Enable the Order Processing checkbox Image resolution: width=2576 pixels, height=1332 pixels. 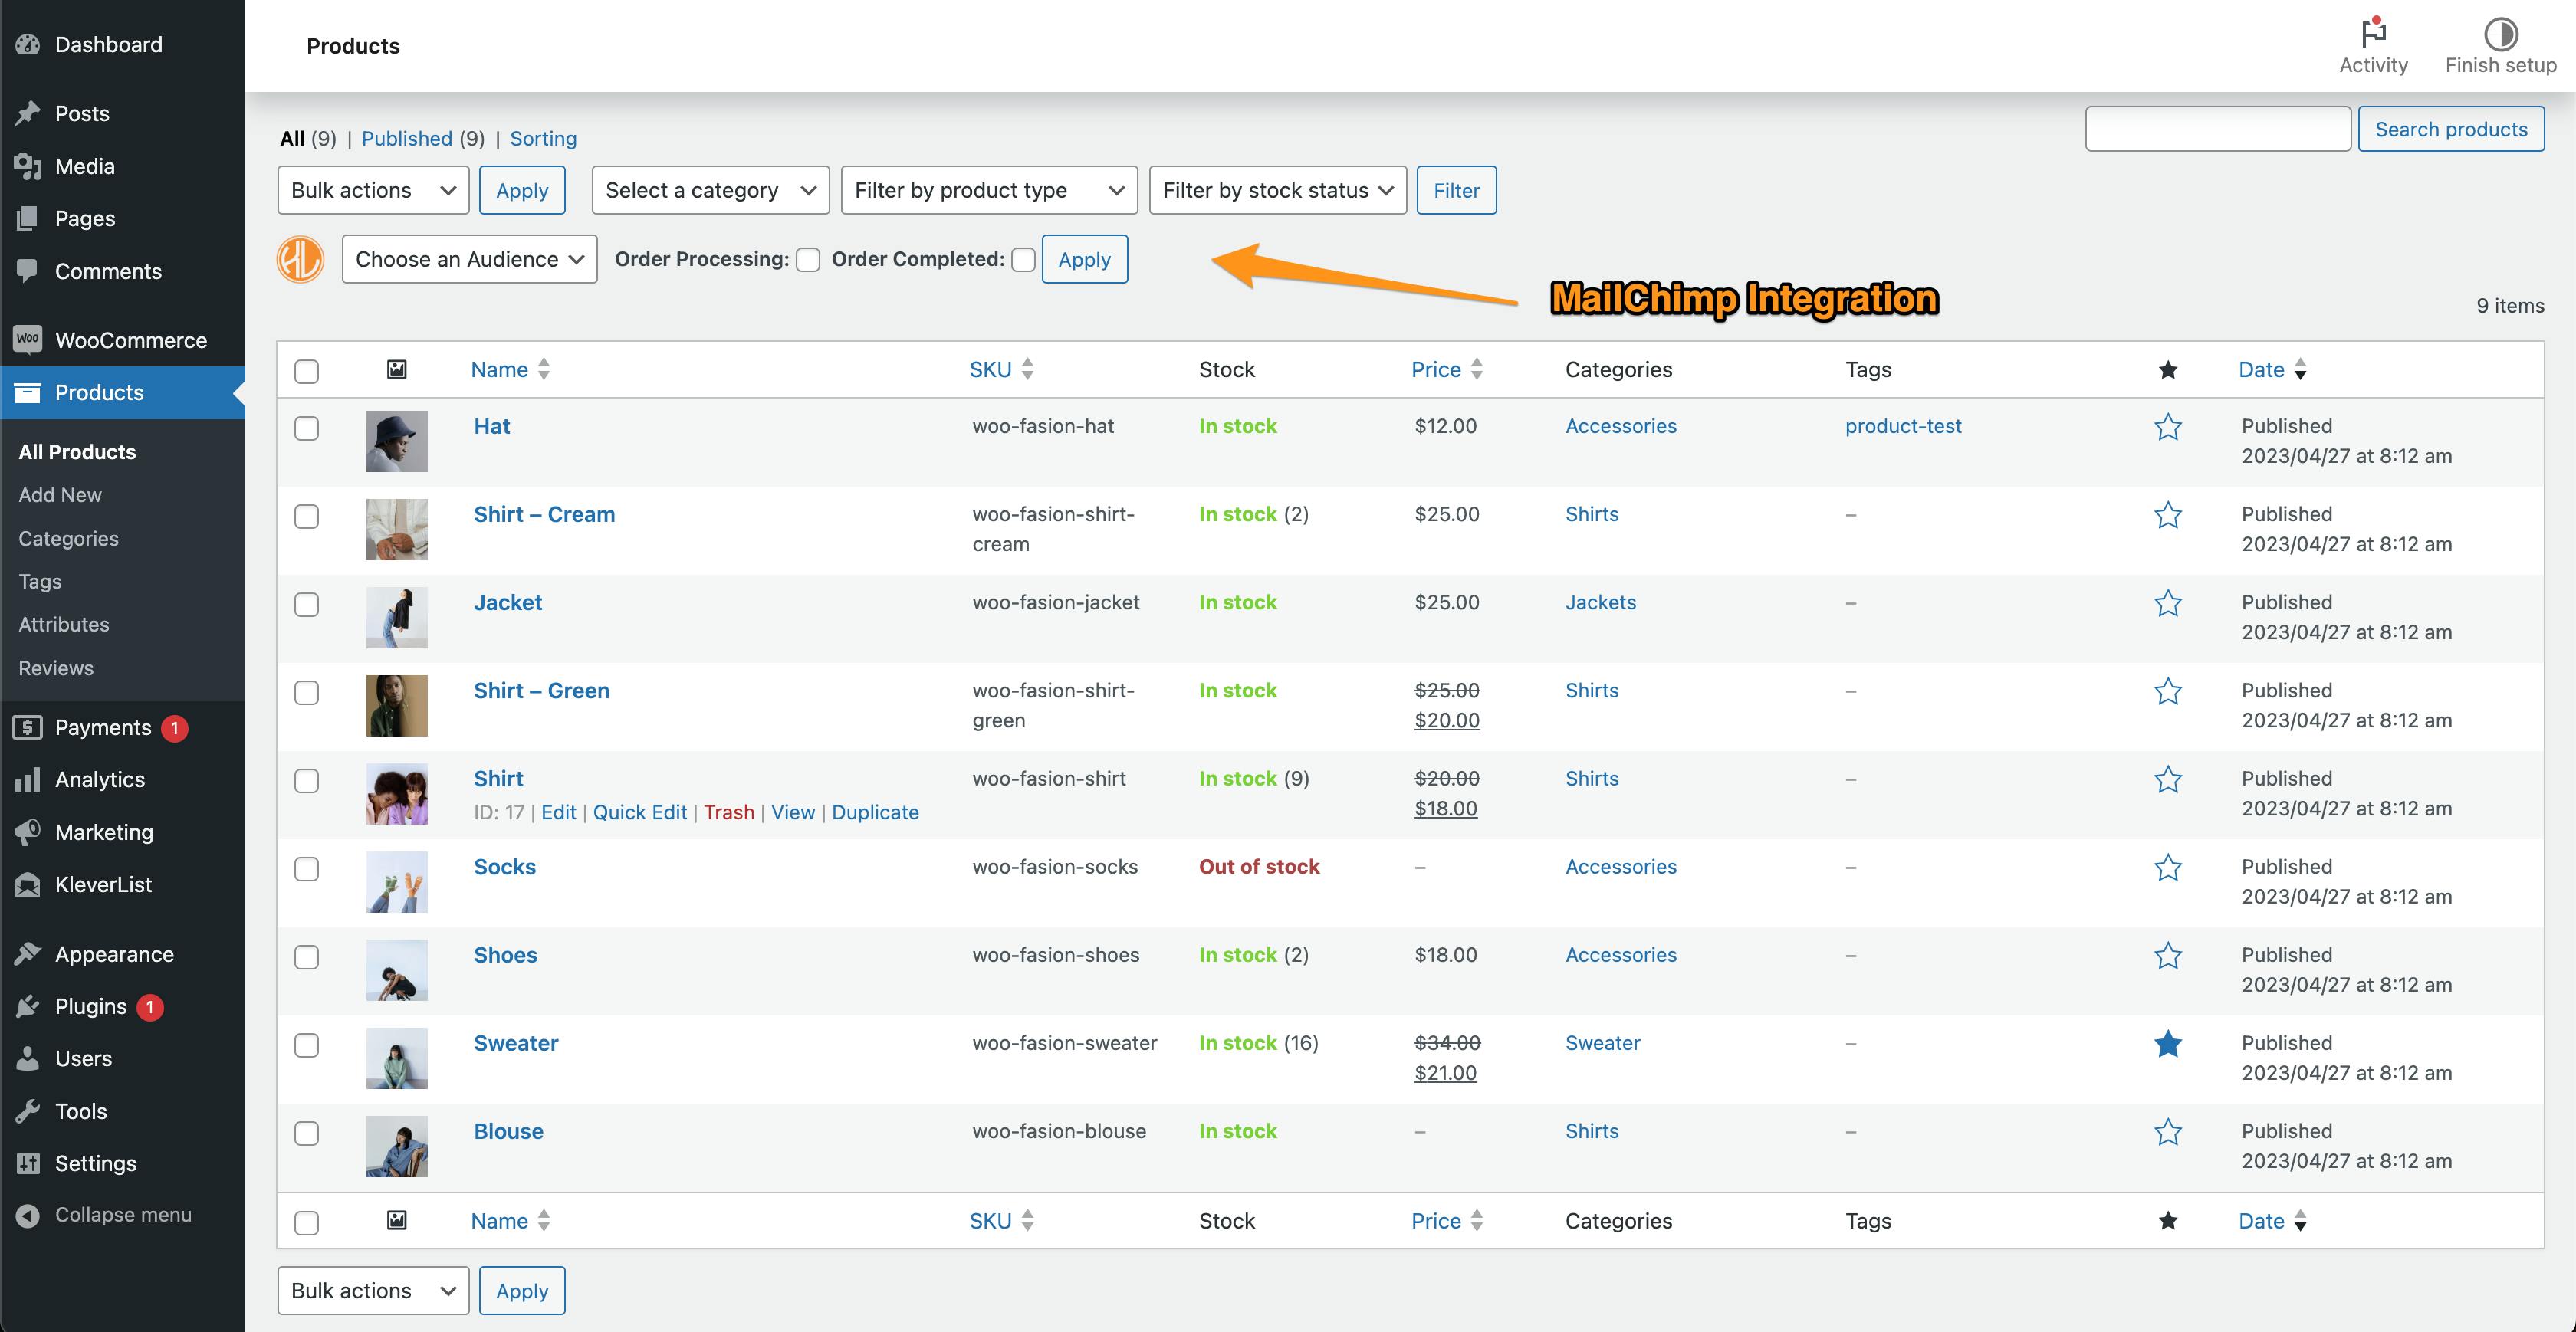pyautogui.click(x=807, y=260)
